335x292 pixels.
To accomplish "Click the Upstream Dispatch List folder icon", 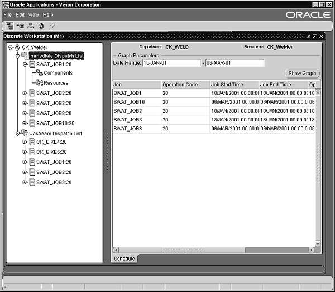I will coord(25,133).
